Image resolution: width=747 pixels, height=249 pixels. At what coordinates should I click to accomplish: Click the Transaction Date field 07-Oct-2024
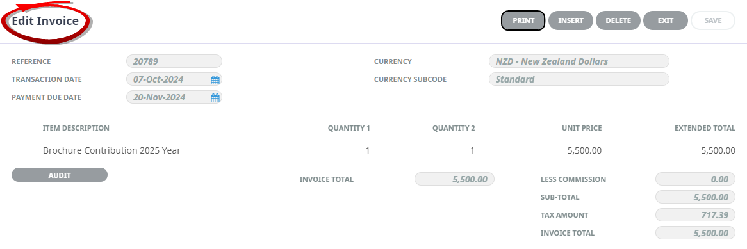click(168, 79)
